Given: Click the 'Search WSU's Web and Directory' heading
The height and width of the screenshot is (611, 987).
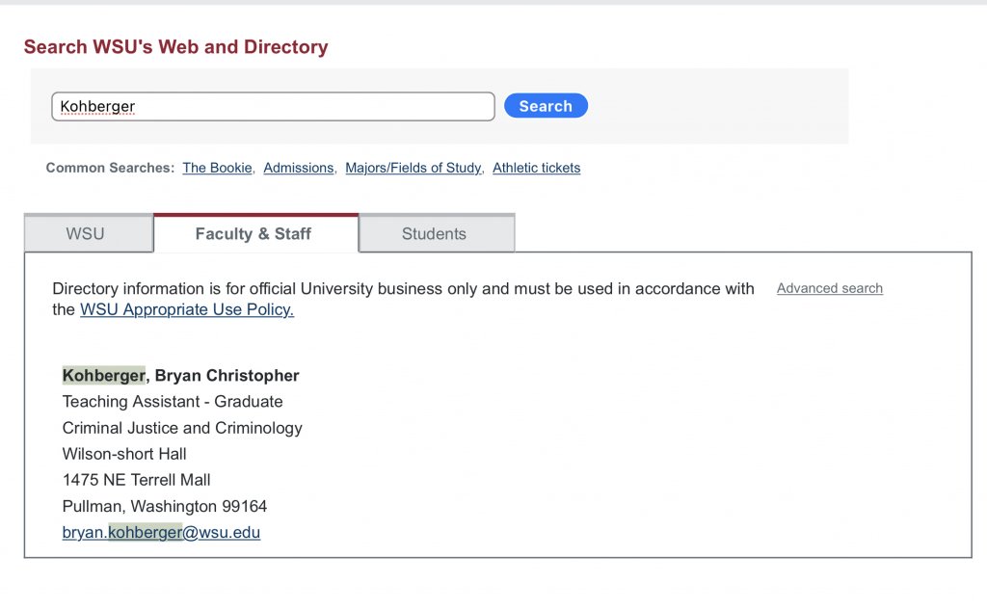Looking at the screenshot, I should pyautogui.click(x=175, y=47).
